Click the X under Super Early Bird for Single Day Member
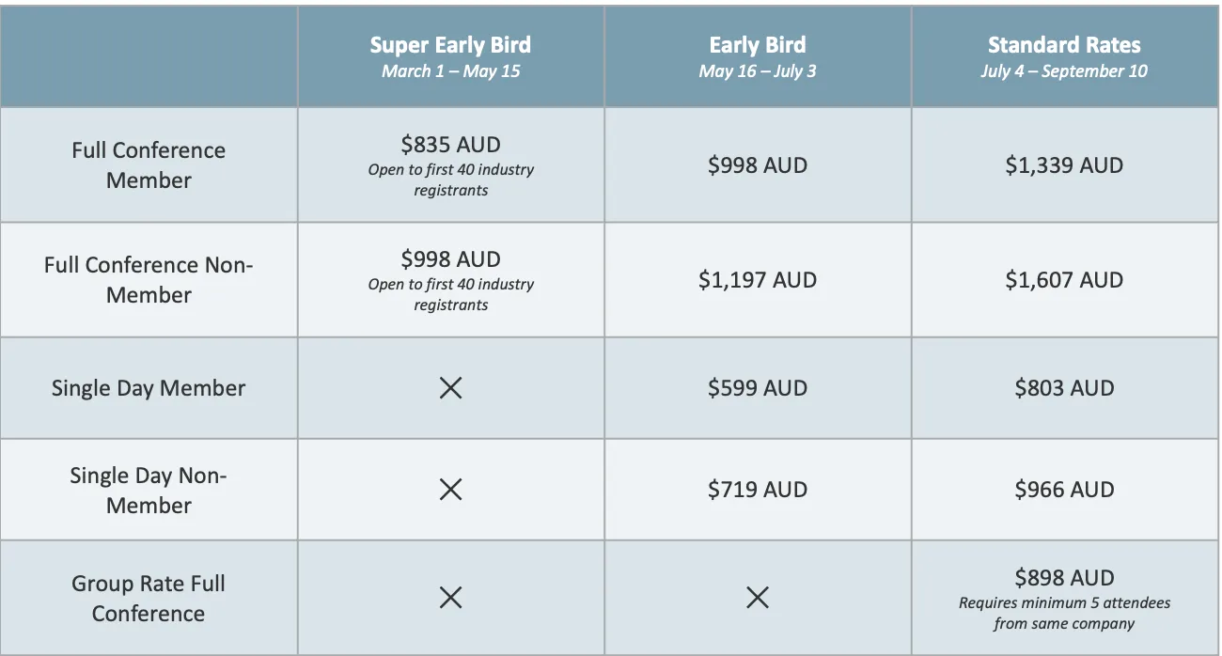The image size is (1222, 656). tap(450, 388)
